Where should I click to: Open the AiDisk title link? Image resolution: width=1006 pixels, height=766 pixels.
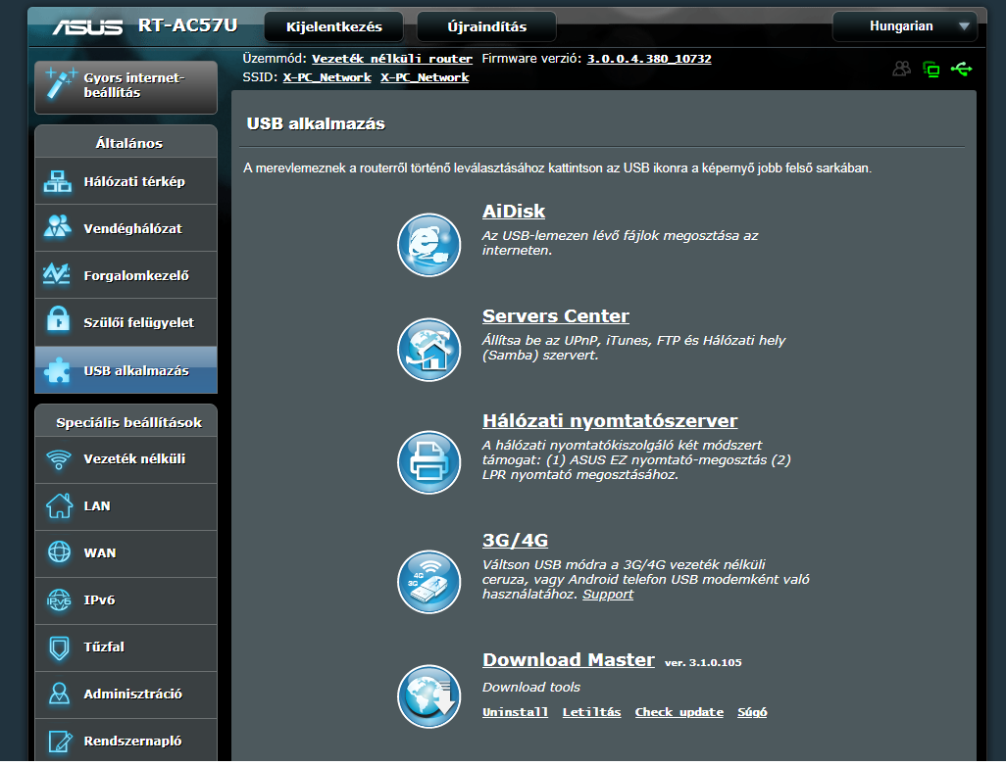(514, 211)
